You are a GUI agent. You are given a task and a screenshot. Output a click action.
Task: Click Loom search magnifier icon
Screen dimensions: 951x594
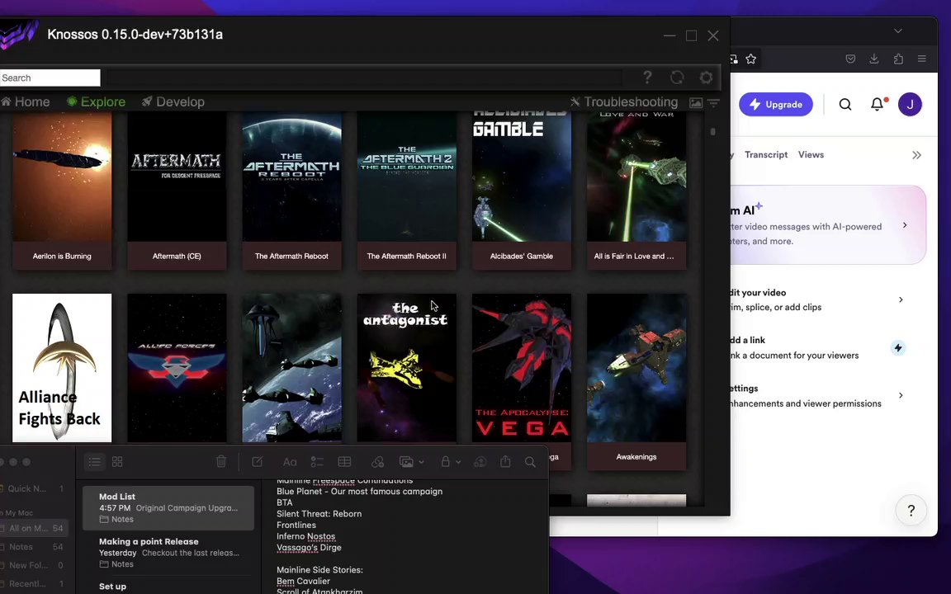pyautogui.click(x=845, y=104)
